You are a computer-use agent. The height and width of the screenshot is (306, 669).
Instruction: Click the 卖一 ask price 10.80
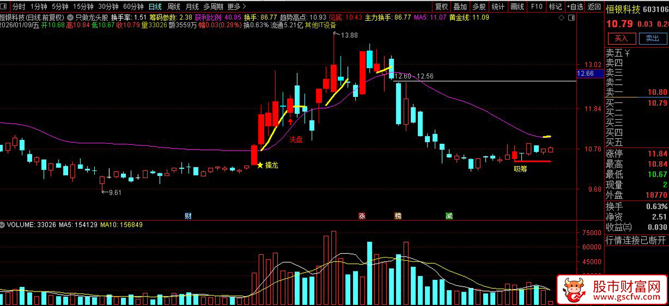tap(658, 93)
